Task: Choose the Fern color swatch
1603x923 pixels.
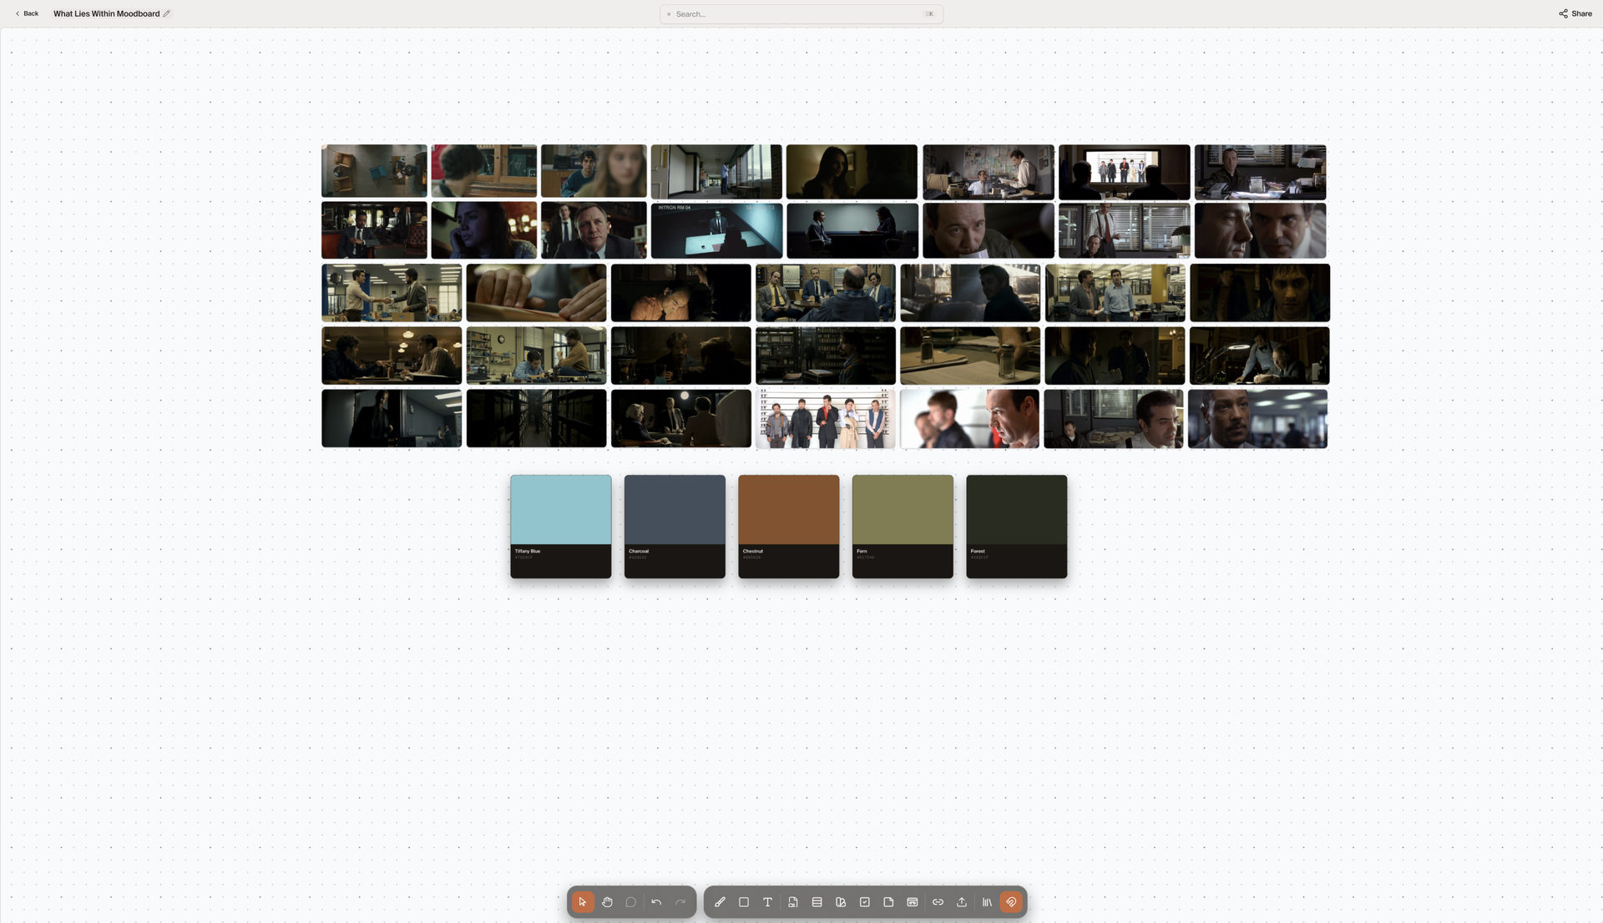Action: [903, 527]
